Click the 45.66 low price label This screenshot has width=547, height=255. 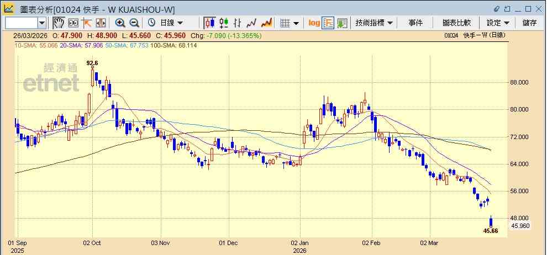point(491,231)
